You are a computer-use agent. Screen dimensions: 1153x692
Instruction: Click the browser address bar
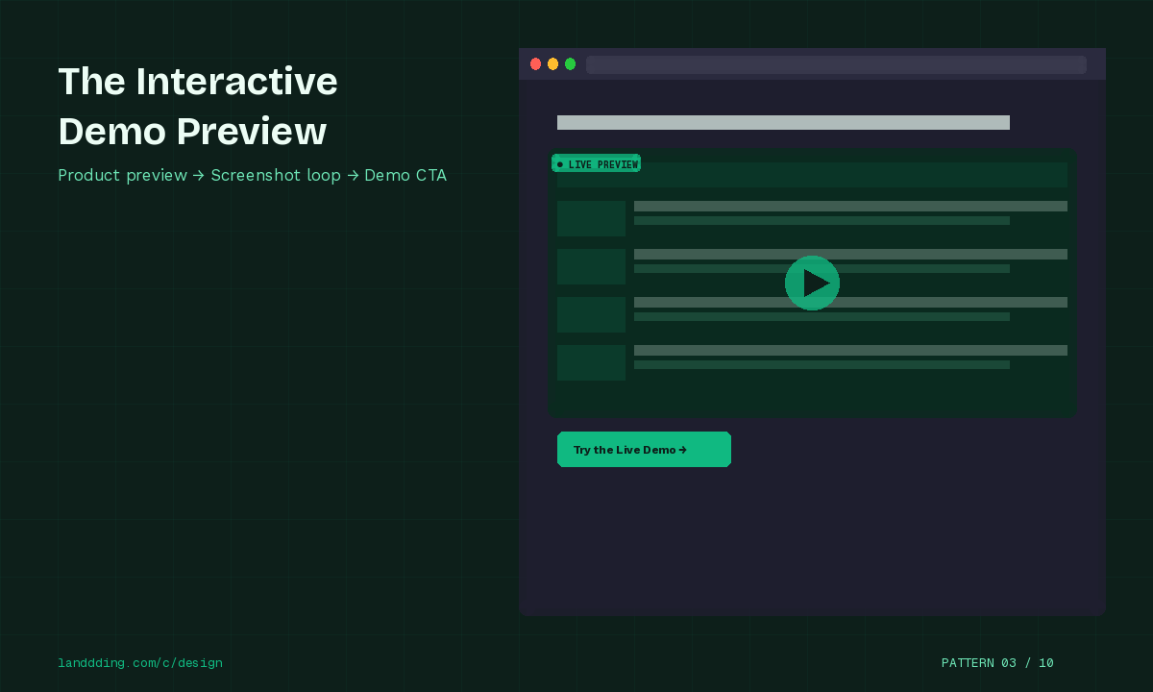[836, 64]
